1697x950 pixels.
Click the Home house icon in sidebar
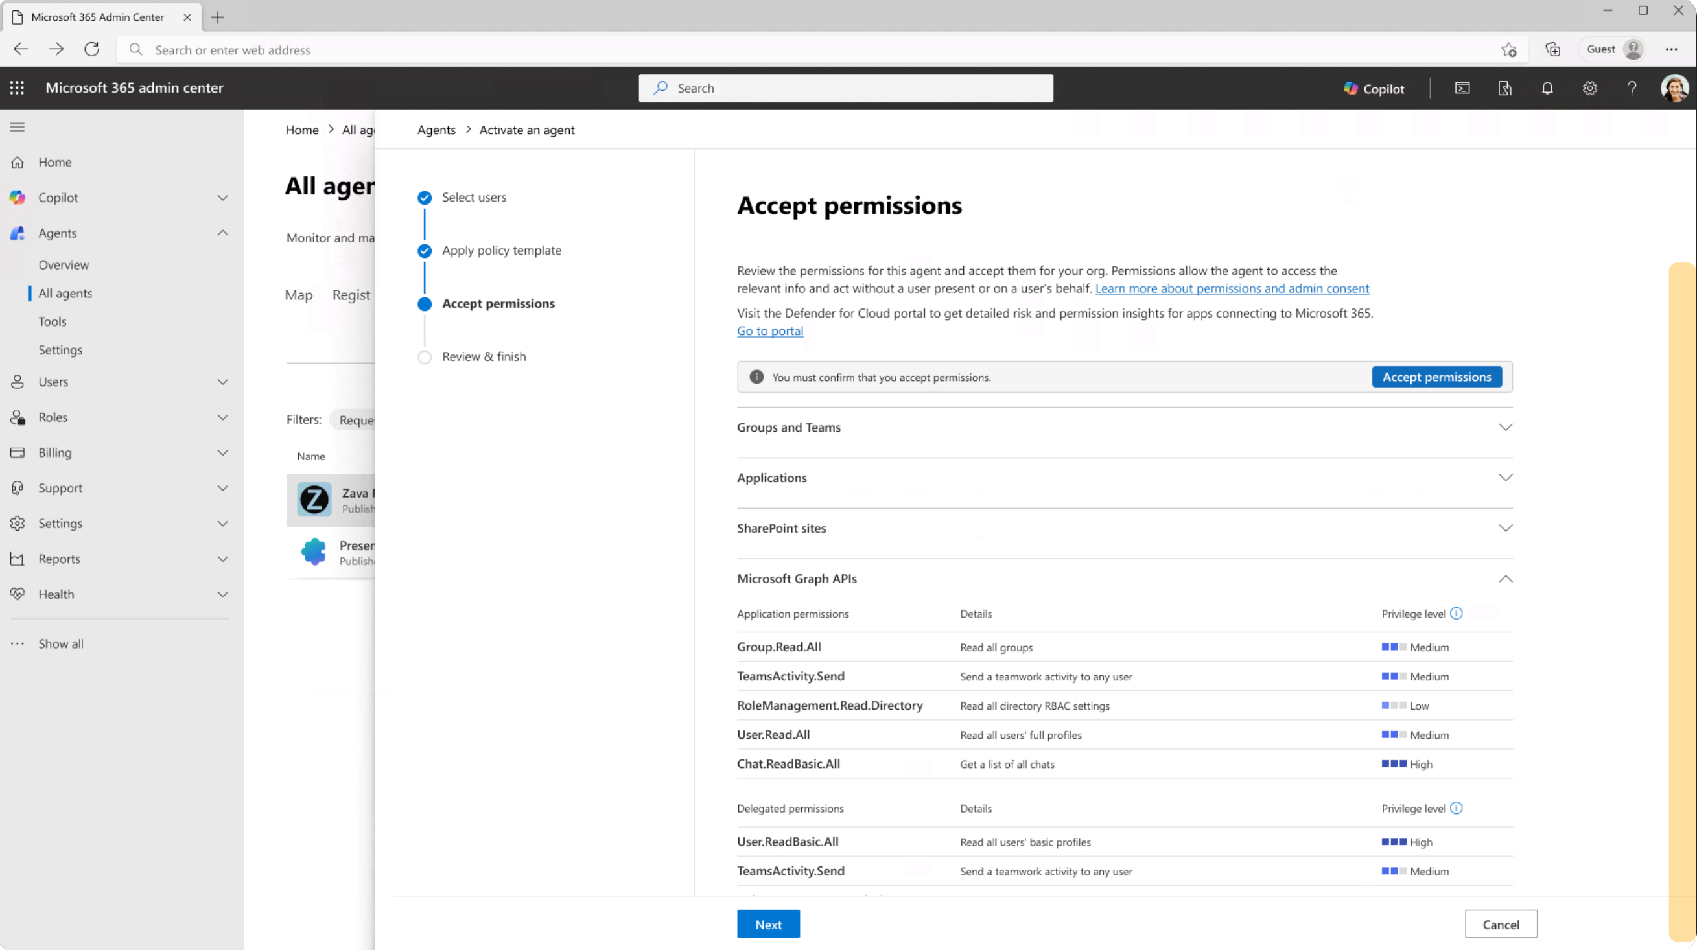coord(18,162)
